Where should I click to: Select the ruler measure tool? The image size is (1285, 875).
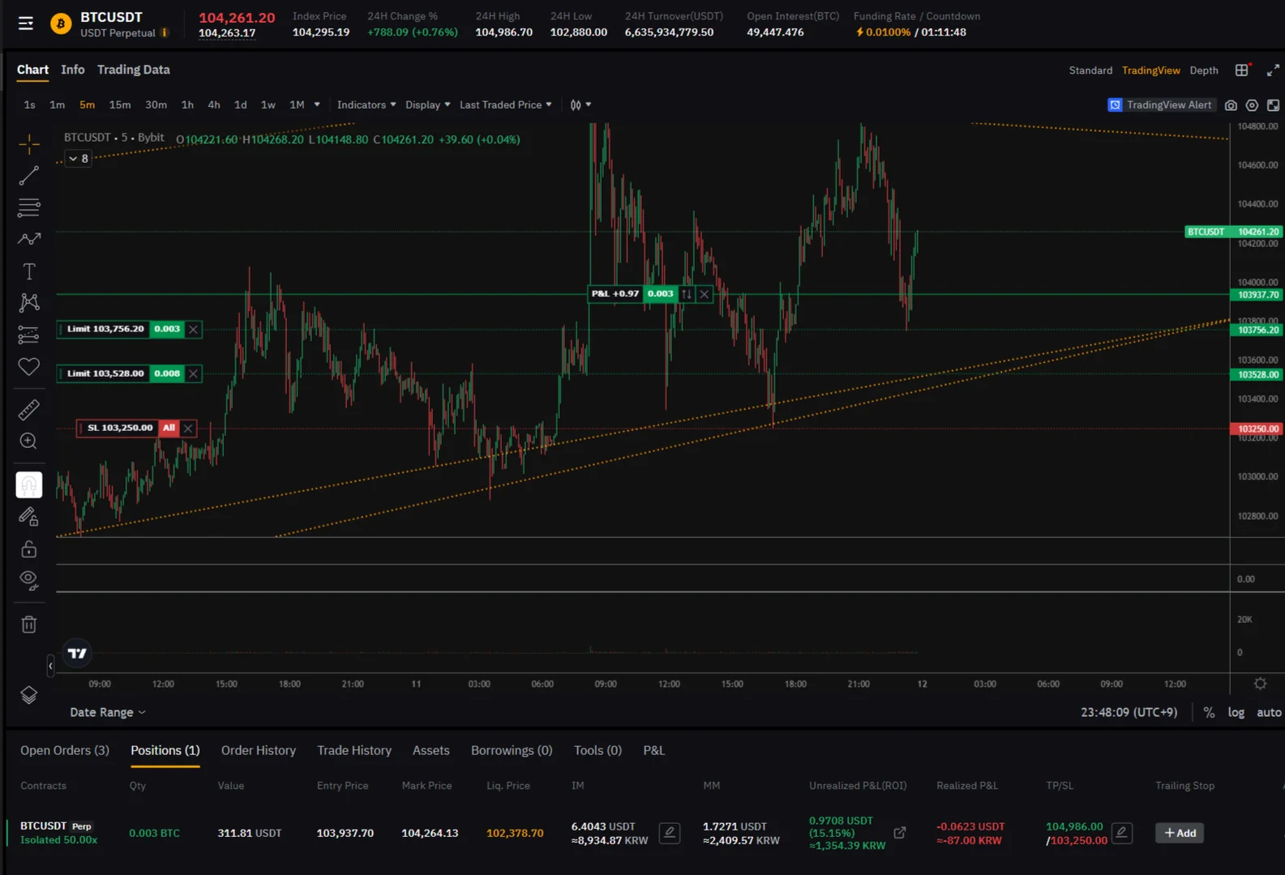coord(29,410)
